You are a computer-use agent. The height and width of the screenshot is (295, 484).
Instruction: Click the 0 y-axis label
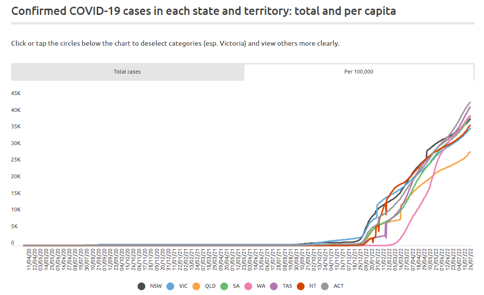(13, 243)
